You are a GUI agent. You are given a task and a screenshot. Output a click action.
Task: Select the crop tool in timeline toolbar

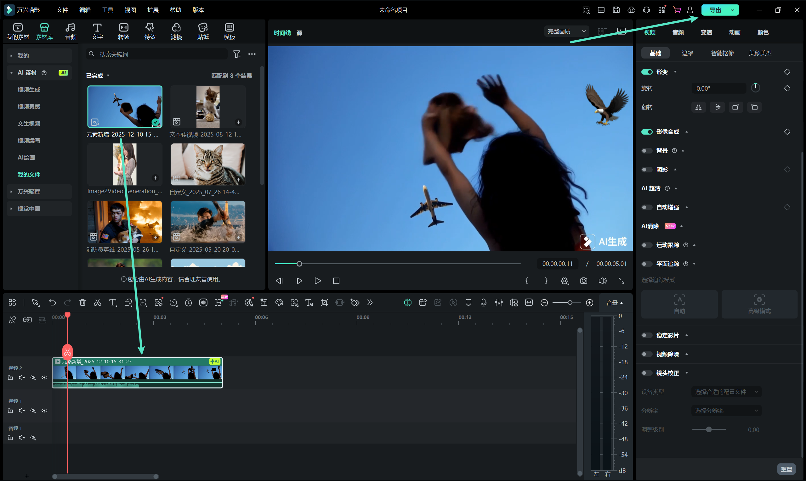pos(324,303)
